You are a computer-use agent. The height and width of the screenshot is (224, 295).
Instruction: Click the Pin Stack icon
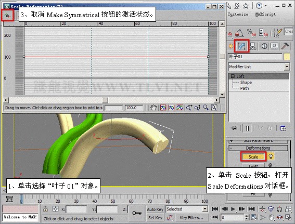pos(234,128)
